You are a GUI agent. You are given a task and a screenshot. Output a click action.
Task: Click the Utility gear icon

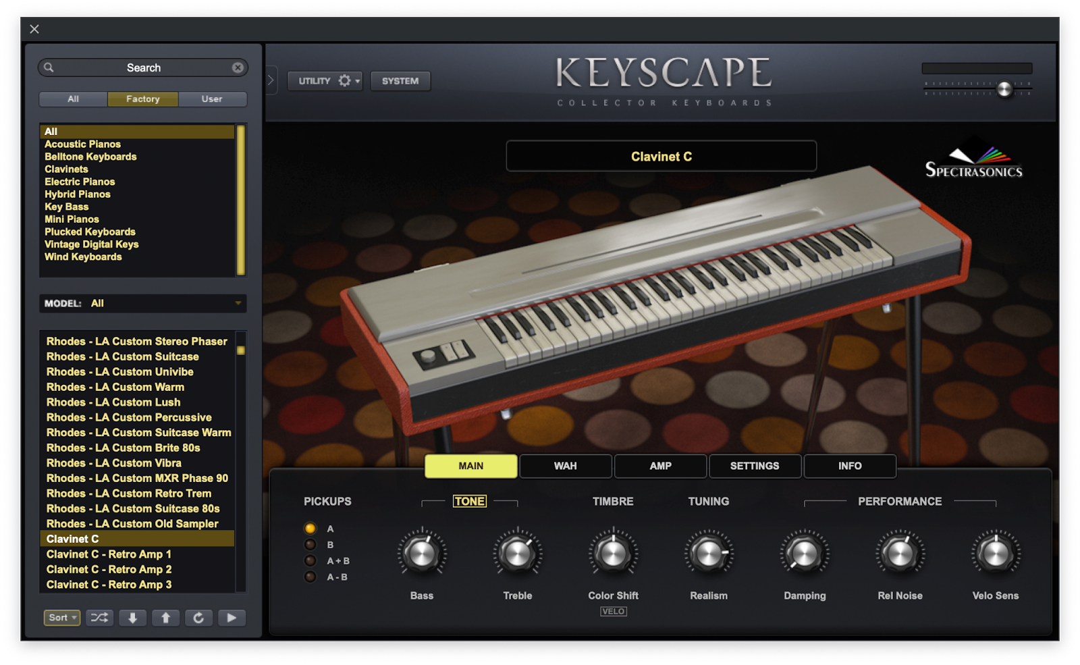(345, 81)
